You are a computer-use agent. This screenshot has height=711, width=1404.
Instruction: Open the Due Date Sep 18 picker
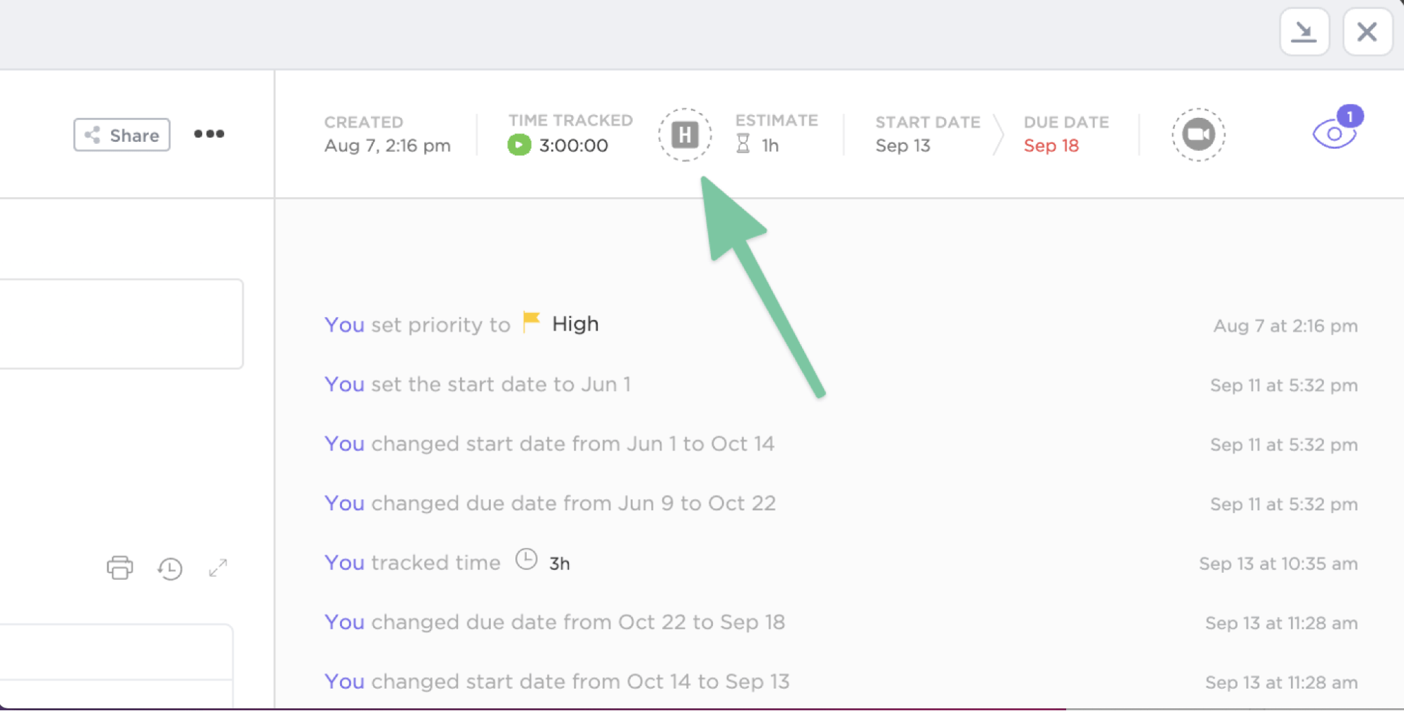point(1051,145)
